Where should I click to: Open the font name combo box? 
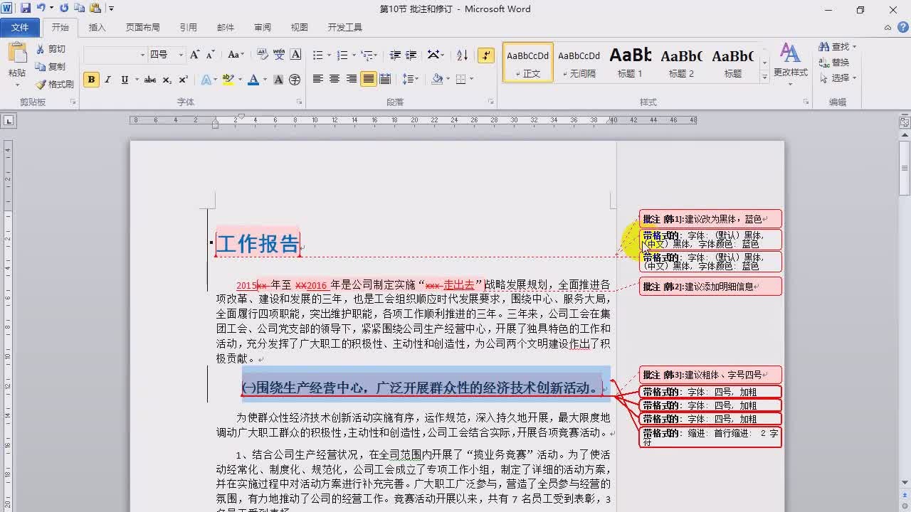115,55
